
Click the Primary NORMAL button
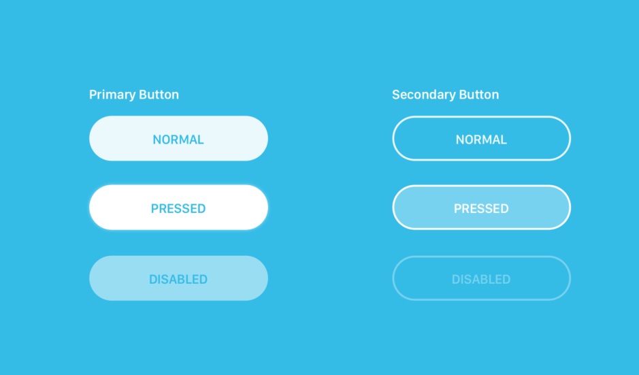178,138
